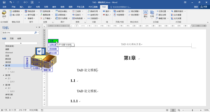
Task: Open the dropdown arrow beside 记录位置 in ribbon
Action: (x=168, y=11)
